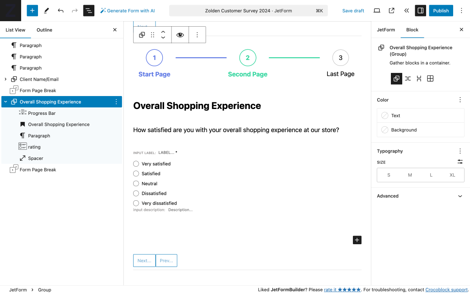470x294 pixels.
Task: Move the block up
Action: (163, 32)
